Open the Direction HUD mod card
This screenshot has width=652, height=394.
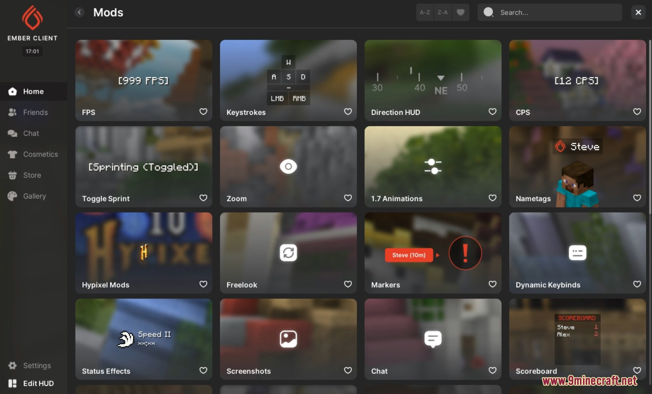433,80
